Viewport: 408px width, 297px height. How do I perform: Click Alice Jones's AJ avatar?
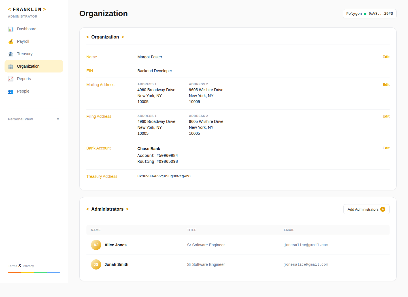pos(96,245)
